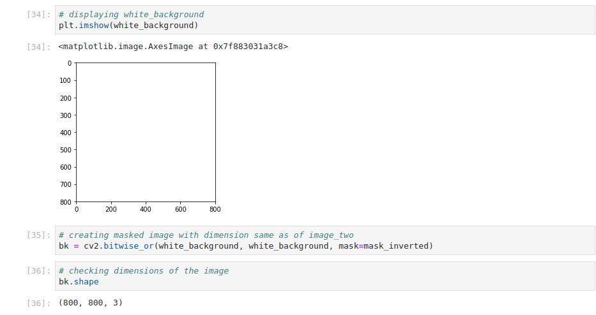The height and width of the screenshot is (315, 596).
Task: Click the mask_inverted argument in cell 35
Action: click(396, 246)
